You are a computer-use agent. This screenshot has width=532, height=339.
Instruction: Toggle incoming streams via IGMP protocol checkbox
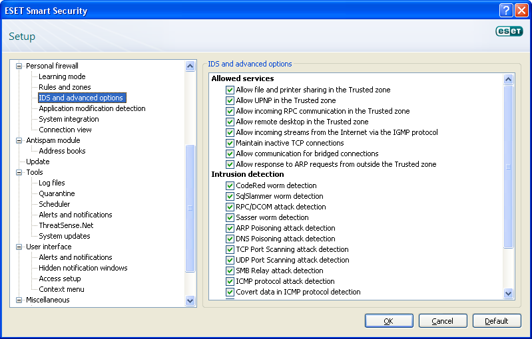230,132
